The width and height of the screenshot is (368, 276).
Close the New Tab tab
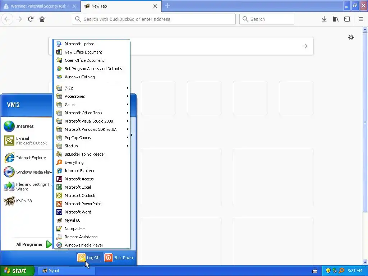tap(155, 6)
